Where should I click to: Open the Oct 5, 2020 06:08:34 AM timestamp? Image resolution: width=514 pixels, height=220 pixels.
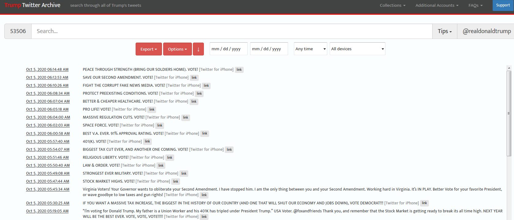click(x=48, y=93)
